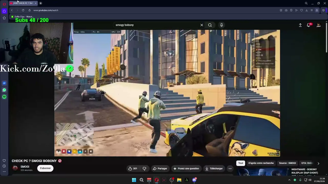Viewport: 328px width, 184px height.
Task: Open Spotify from the Opera sidebar
Action: 4,97
